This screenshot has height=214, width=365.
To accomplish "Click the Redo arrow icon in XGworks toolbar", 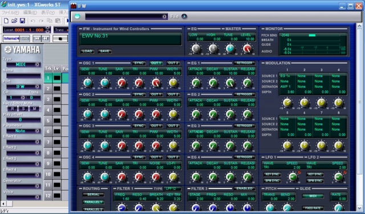I will tap(41, 21).
